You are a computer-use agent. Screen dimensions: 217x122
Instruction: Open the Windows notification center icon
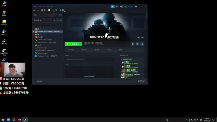(213, 120)
